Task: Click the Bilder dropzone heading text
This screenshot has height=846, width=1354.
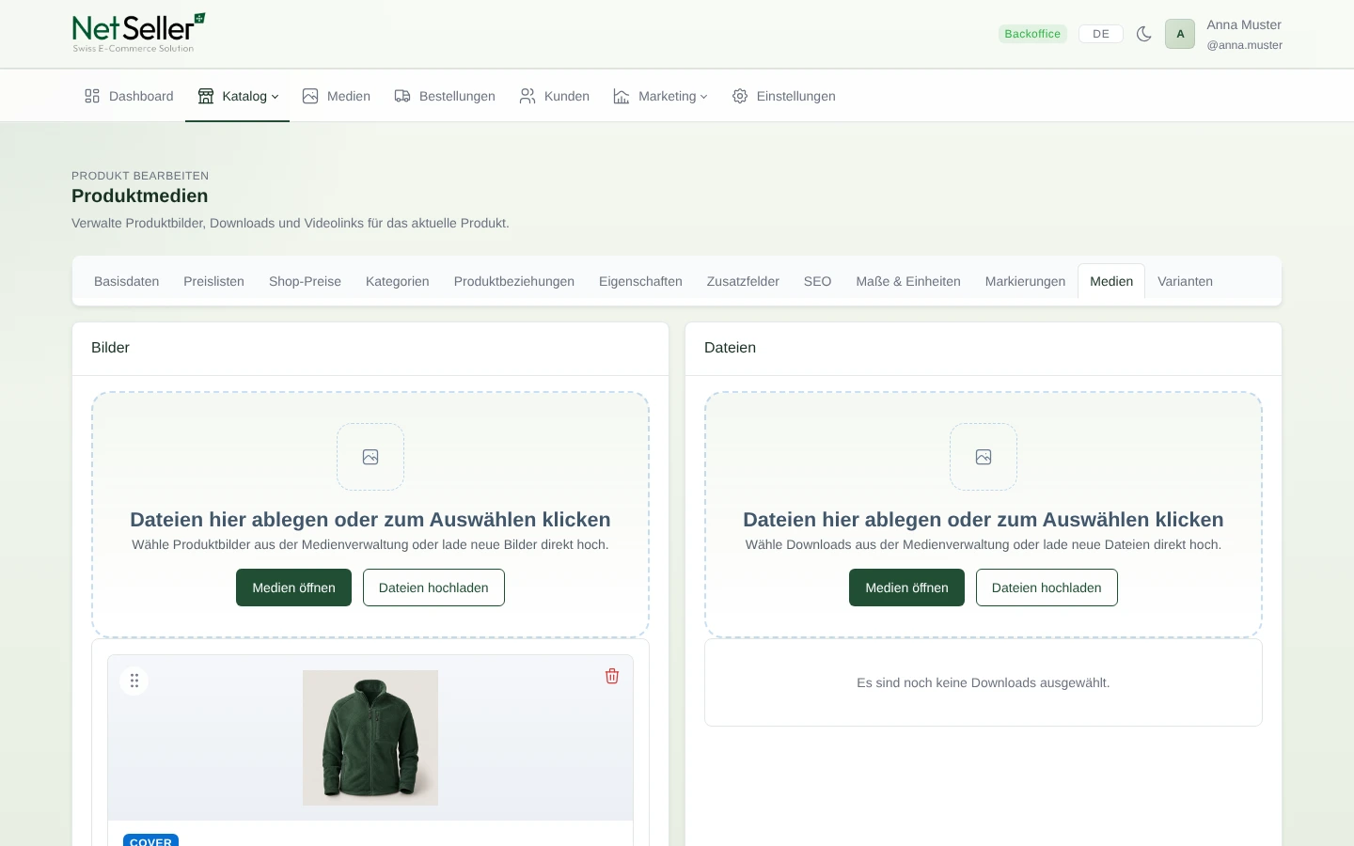Action: click(x=370, y=520)
